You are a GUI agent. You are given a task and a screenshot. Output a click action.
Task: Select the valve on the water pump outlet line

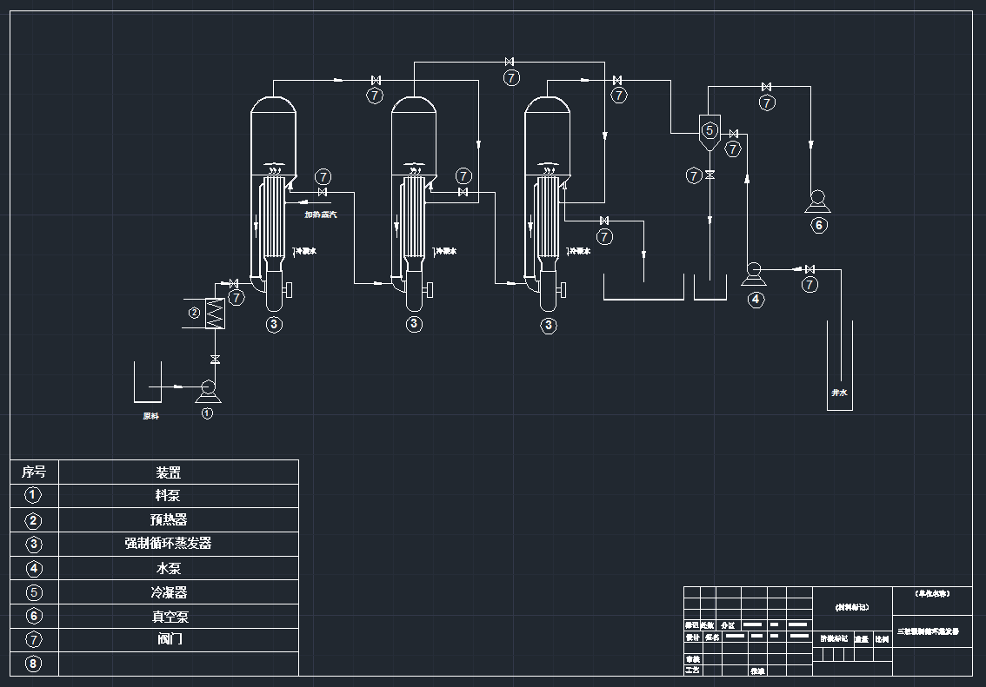[810, 269]
